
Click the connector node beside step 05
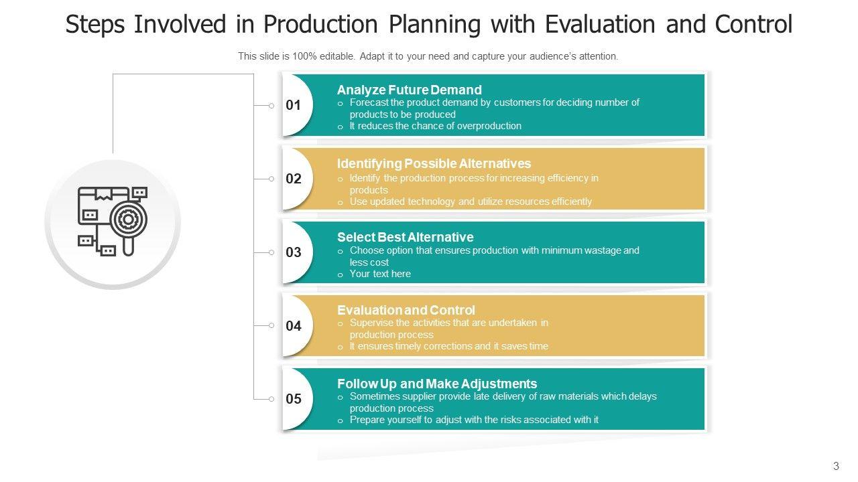271,399
